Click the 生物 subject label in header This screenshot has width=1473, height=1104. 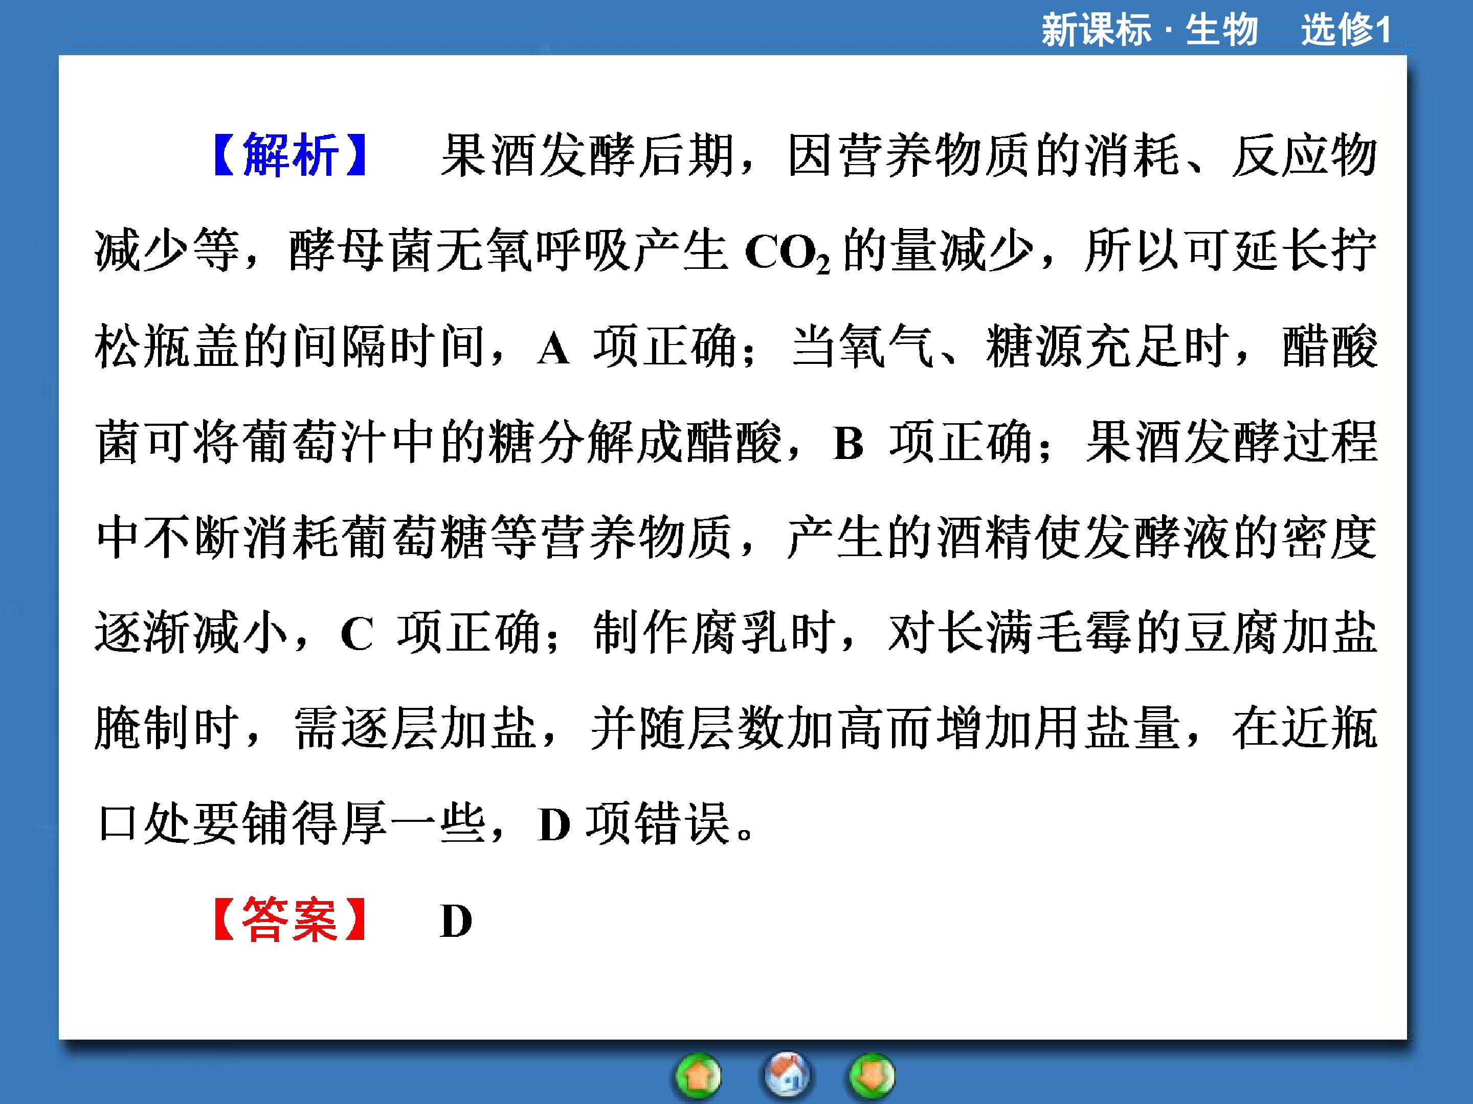tap(1222, 30)
